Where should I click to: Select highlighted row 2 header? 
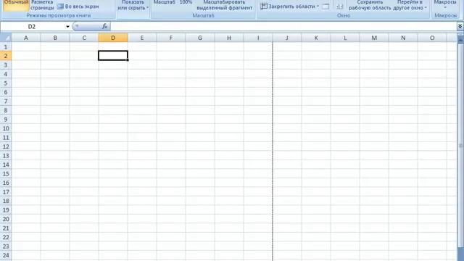(x=6, y=56)
